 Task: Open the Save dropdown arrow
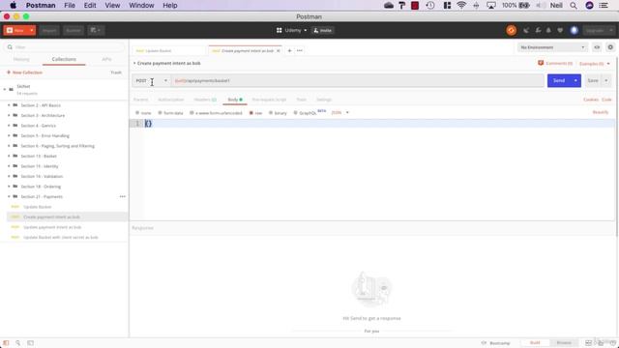point(606,80)
